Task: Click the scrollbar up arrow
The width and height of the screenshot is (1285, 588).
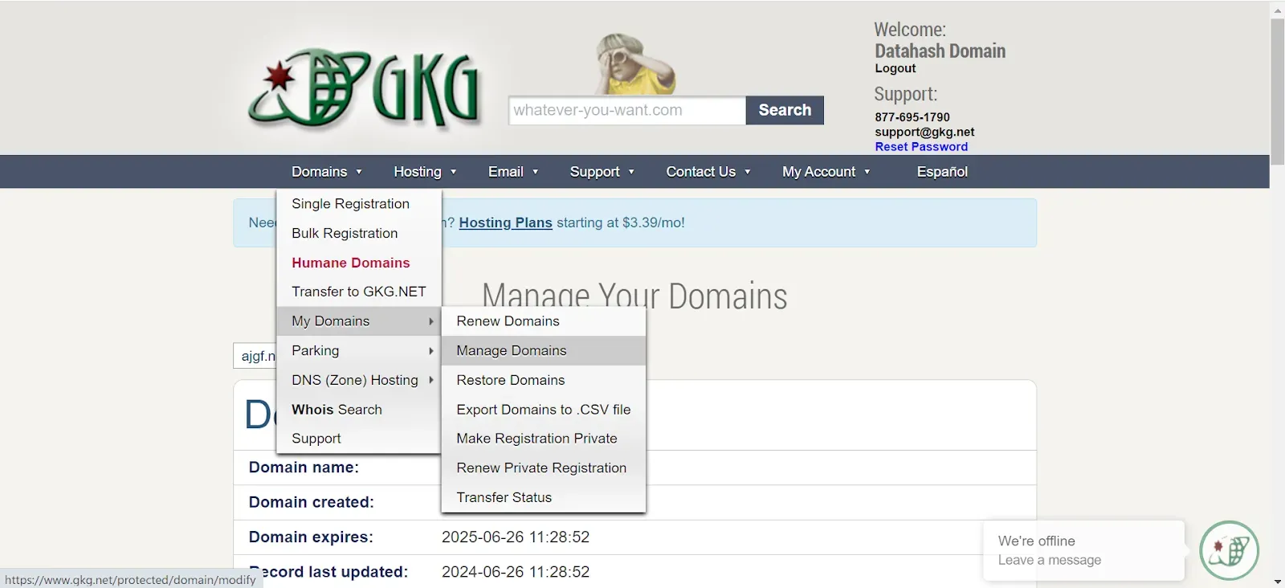Action: click(x=1278, y=10)
